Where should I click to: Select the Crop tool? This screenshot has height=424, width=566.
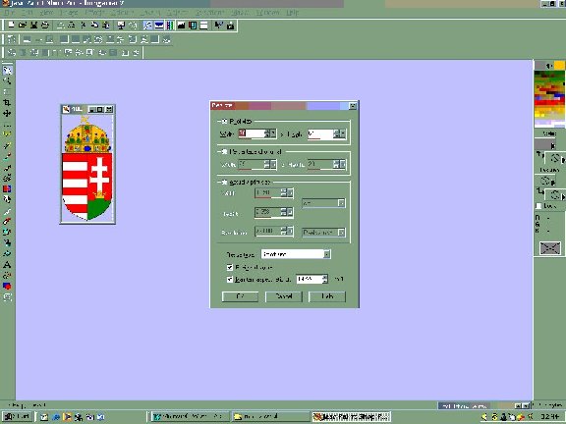point(7,102)
